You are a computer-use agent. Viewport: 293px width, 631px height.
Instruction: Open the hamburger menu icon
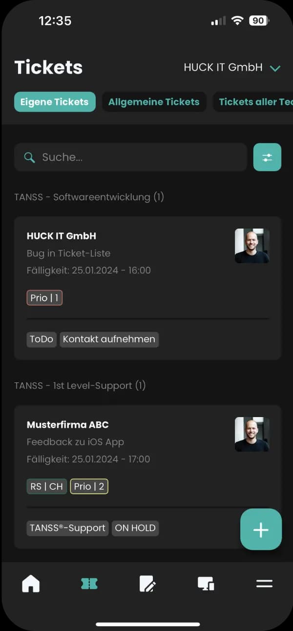[264, 584]
